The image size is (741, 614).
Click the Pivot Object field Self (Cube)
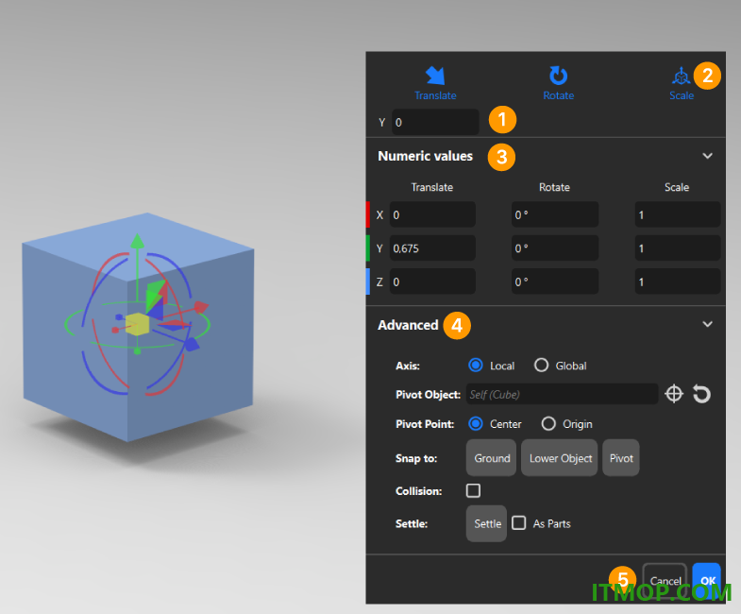point(562,394)
